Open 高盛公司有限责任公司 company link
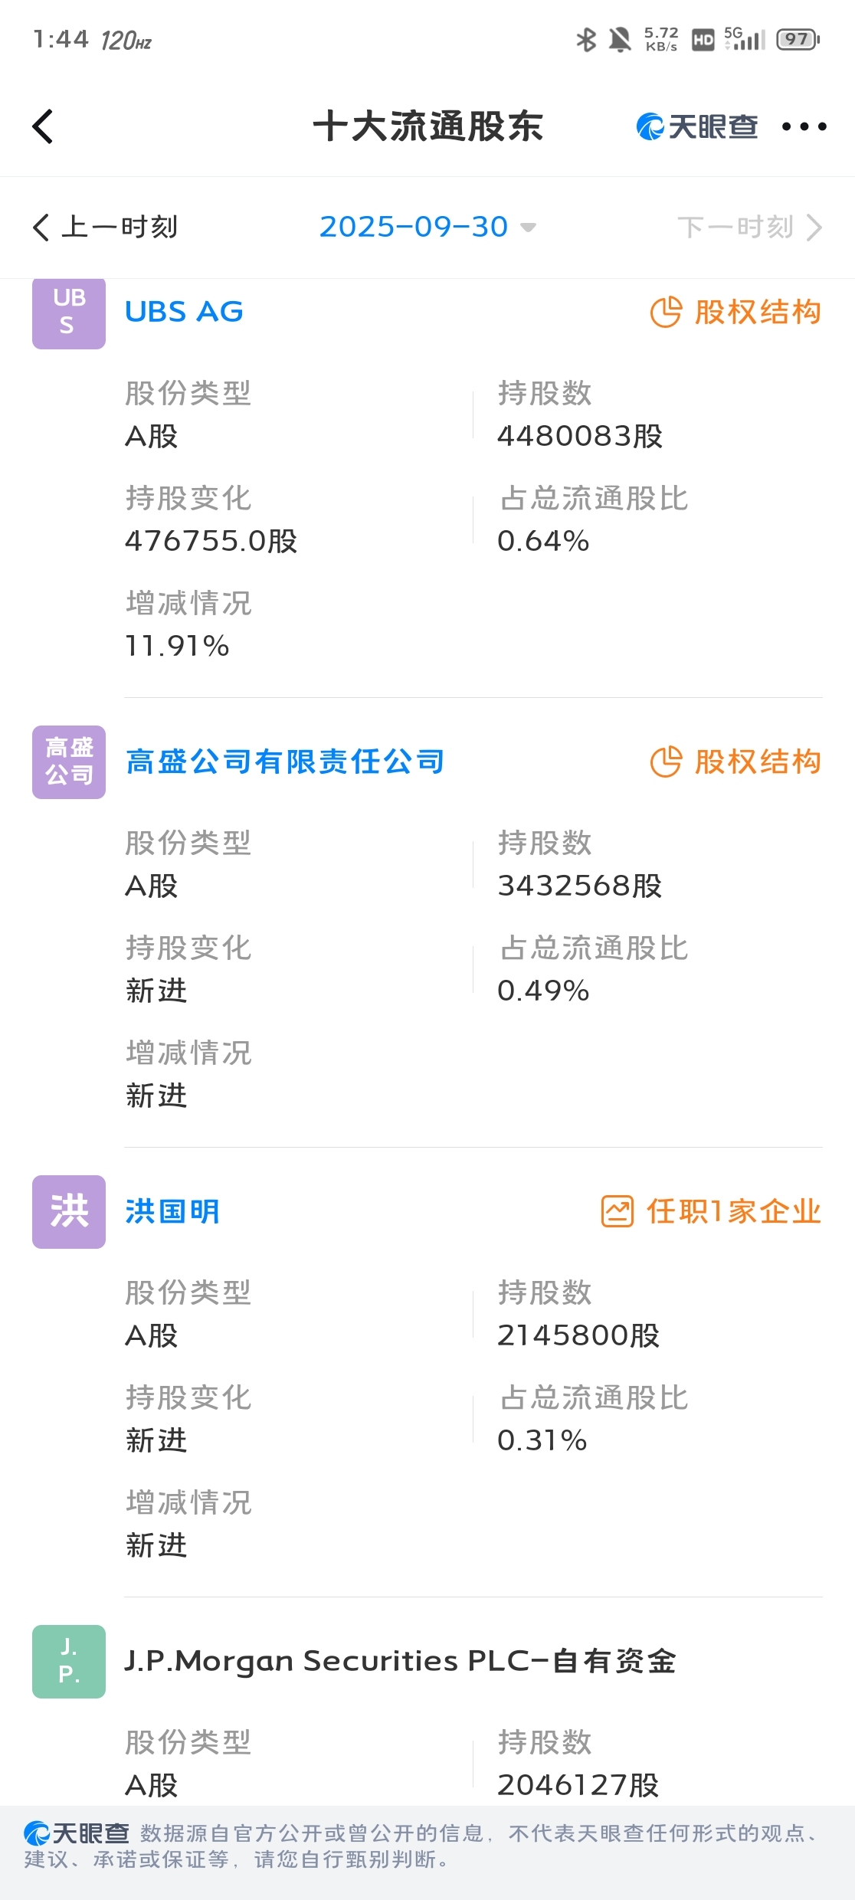Image resolution: width=855 pixels, height=1900 pixels. coord(285,762)
